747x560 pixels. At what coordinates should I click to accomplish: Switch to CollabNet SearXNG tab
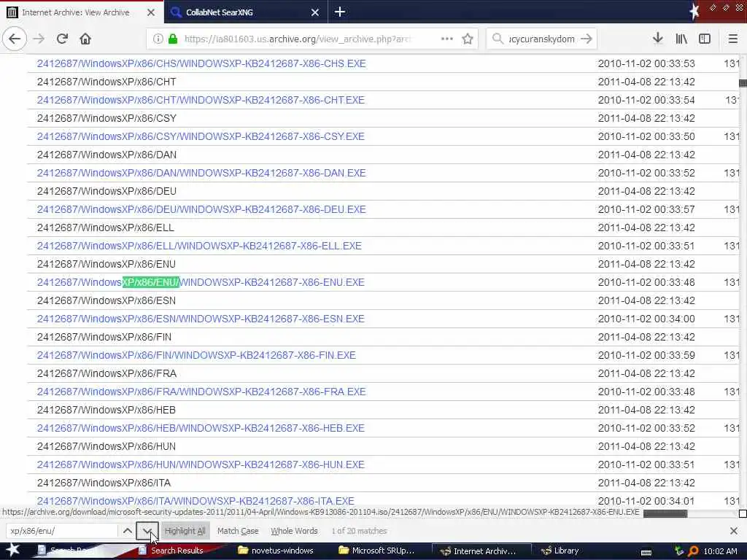pos(246,12)
